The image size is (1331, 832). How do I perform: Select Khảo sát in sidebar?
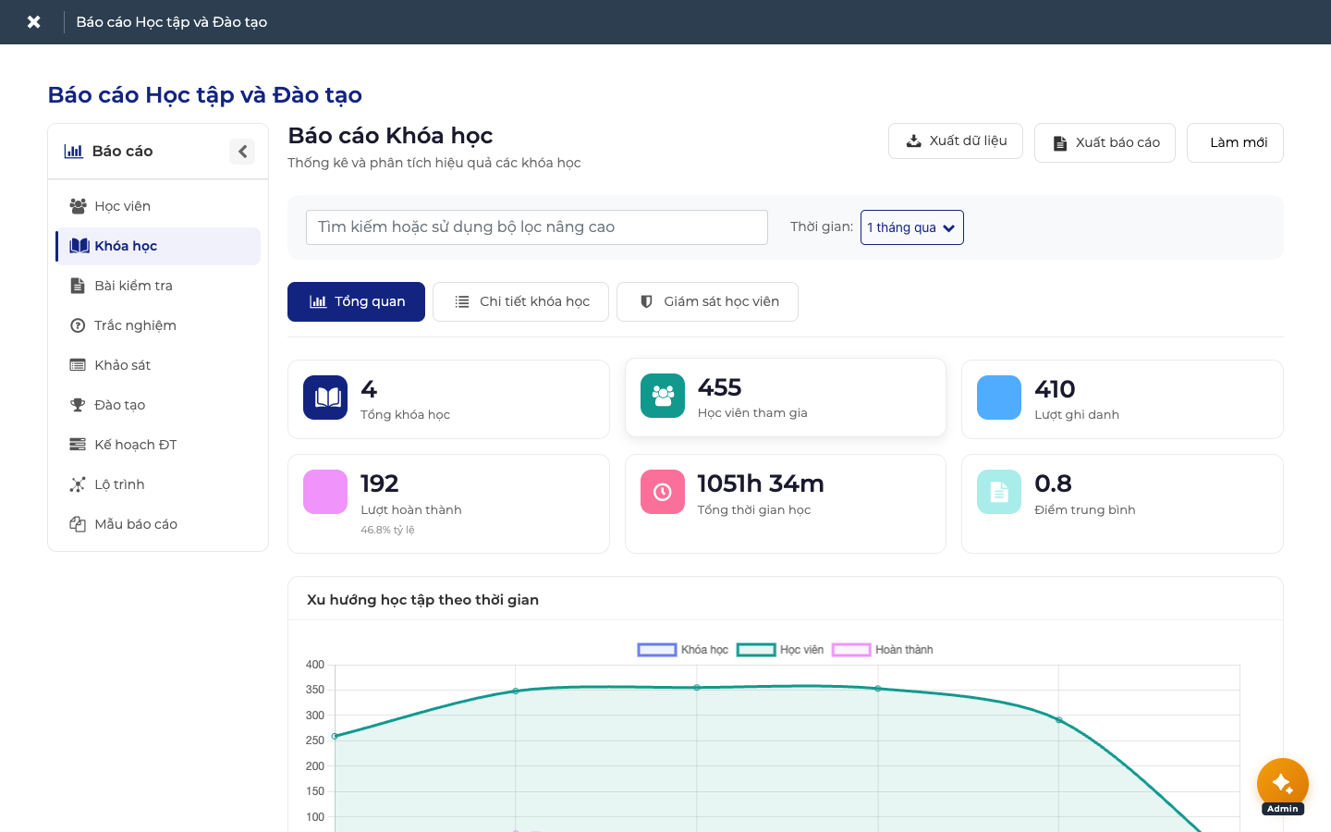pos(158,365)
